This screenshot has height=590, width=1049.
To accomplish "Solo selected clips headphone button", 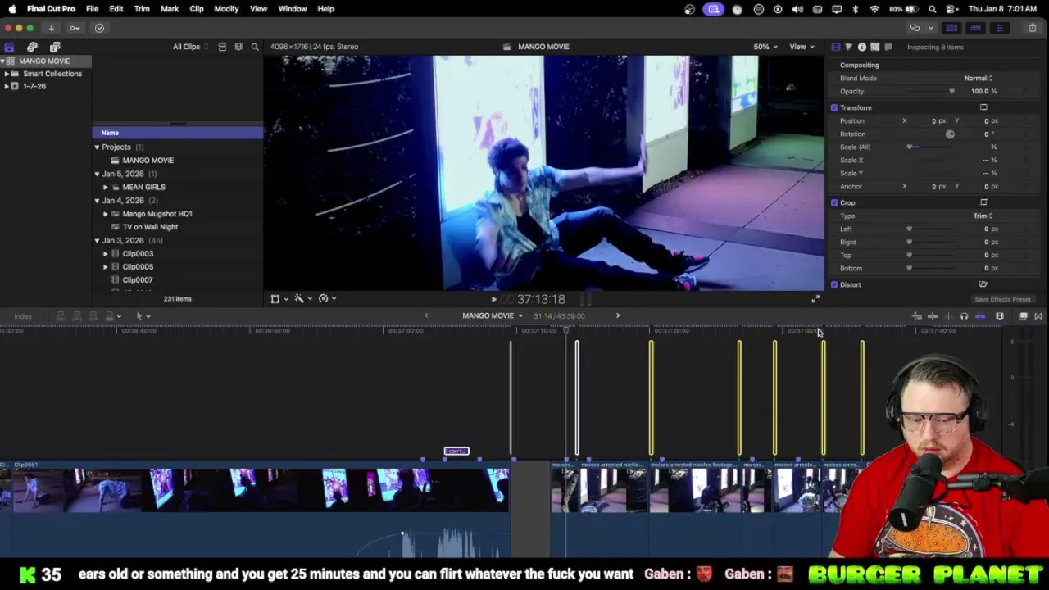I will 964,316.
